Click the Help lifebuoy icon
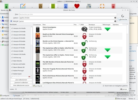This screenshot has width=138, height=100. pyautogui.click(x=102, y=6)
